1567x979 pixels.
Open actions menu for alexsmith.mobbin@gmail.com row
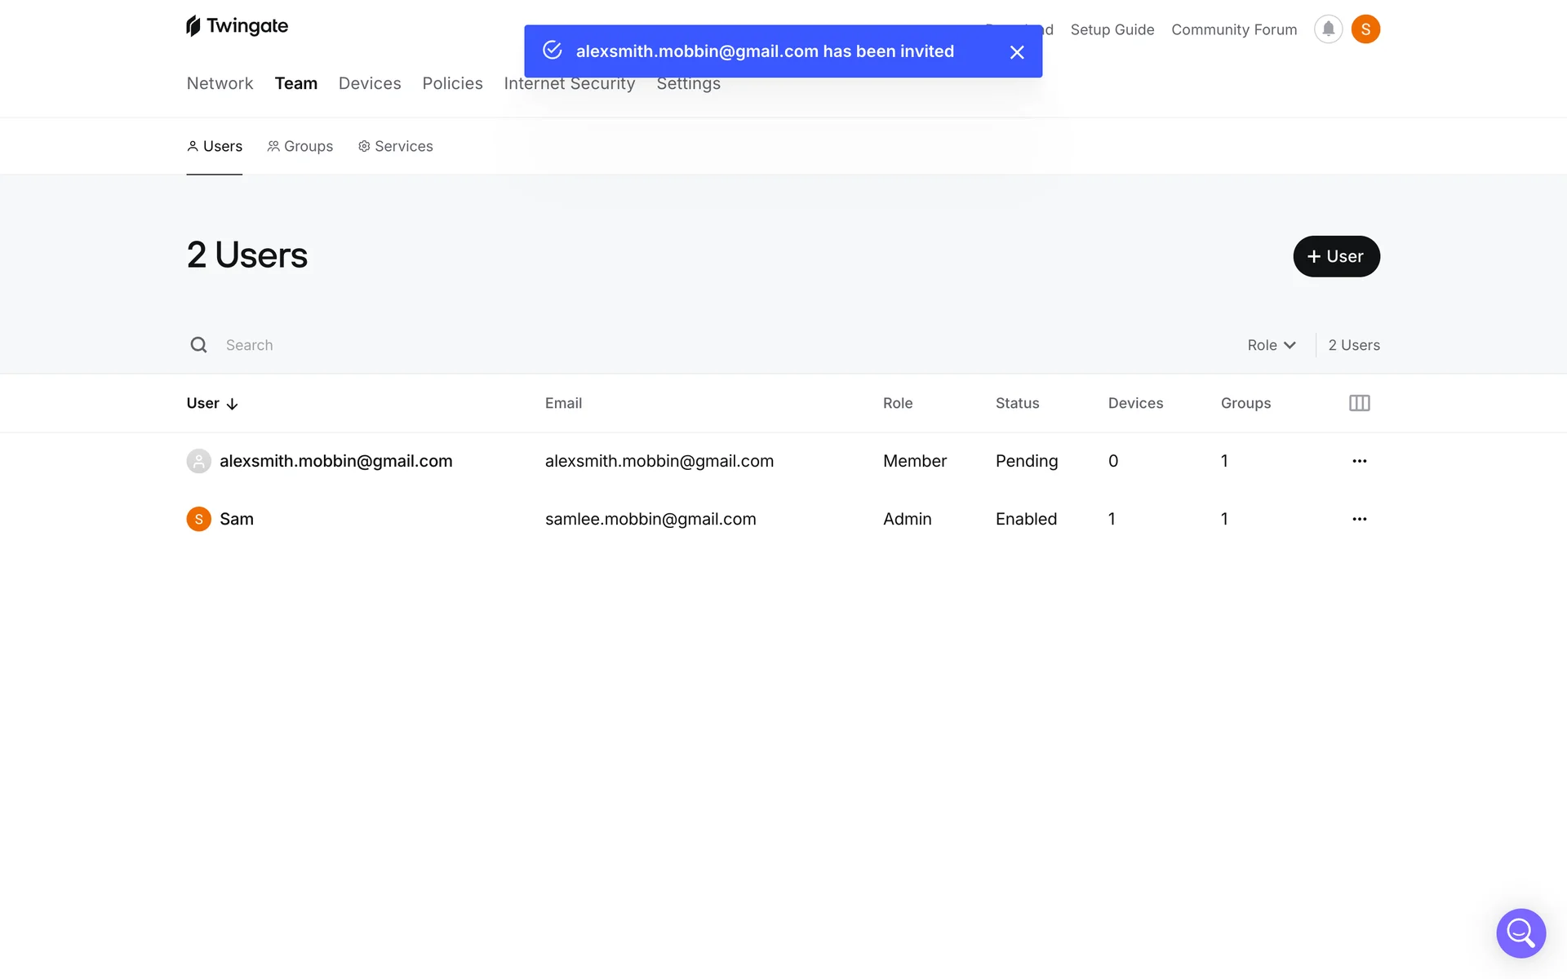[1359, 461]
